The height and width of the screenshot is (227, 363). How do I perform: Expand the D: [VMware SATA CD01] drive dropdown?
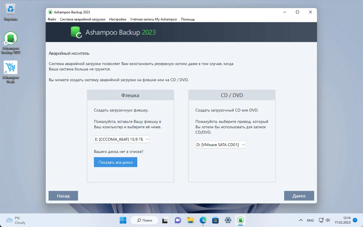221,145
